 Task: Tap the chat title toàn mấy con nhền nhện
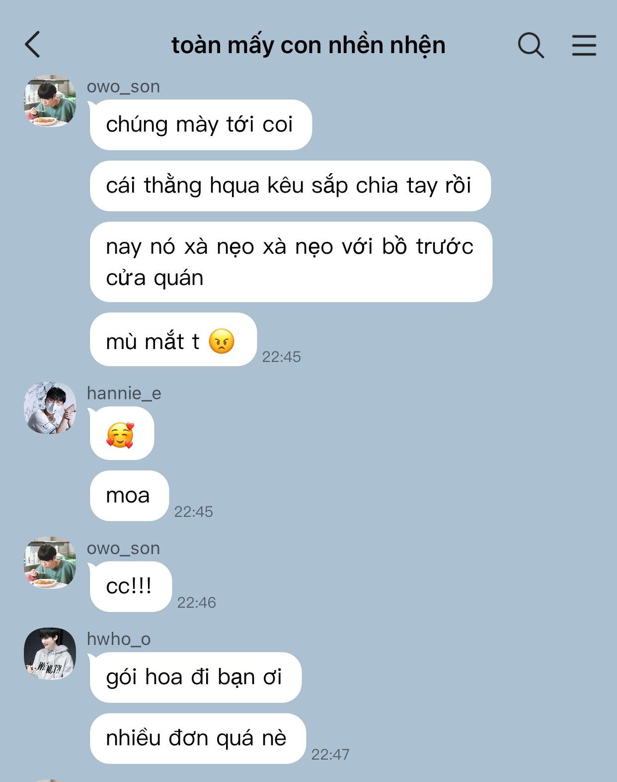(x=308, y=45)
